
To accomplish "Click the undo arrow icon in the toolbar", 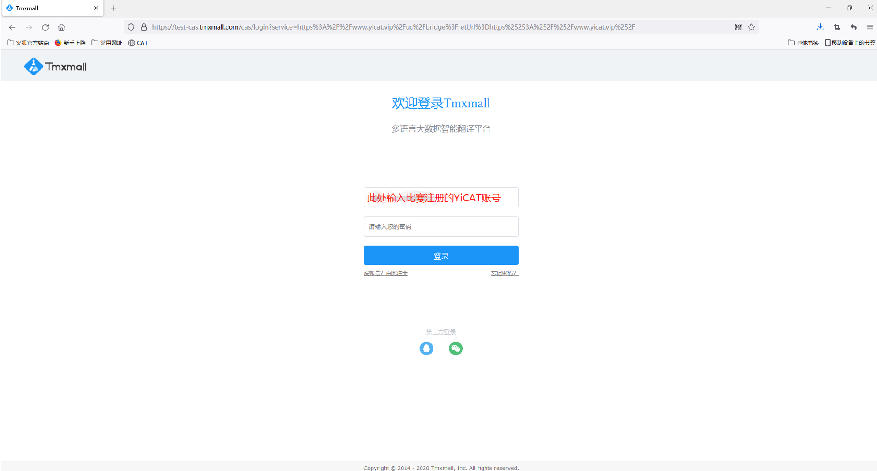I will 854,27.
